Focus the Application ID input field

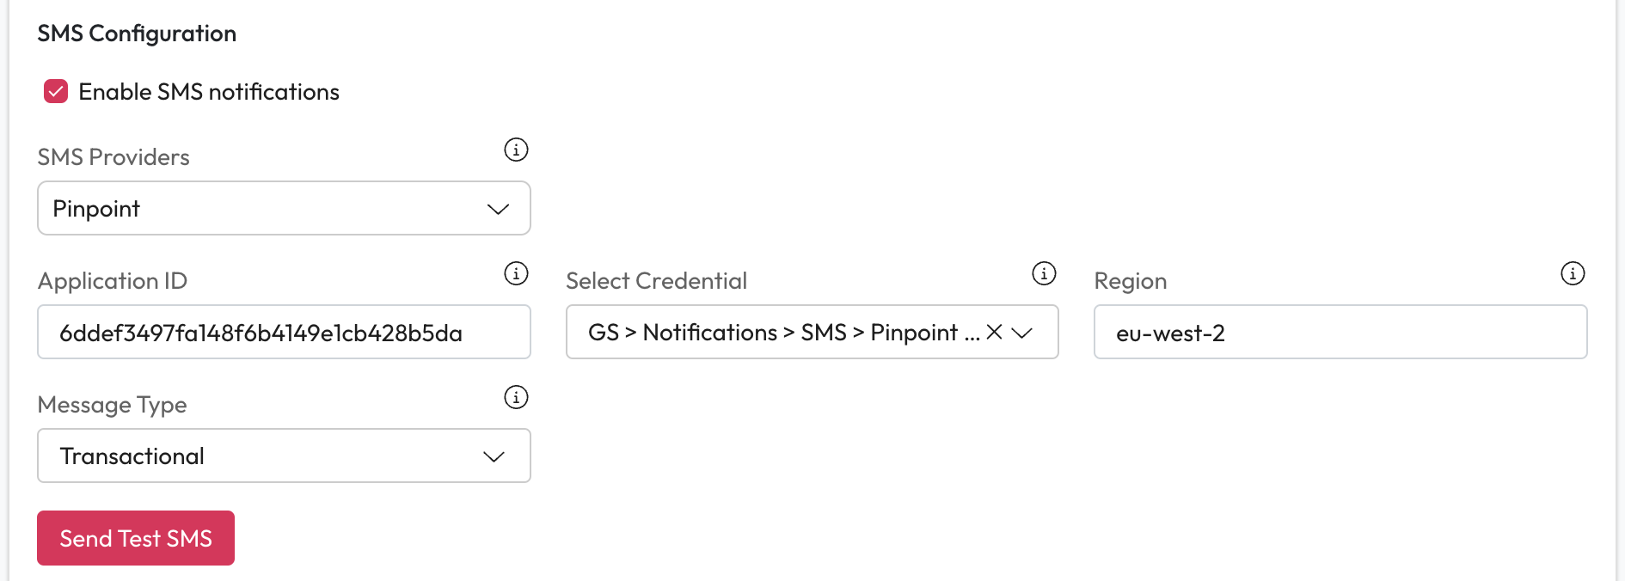point(284,333)
